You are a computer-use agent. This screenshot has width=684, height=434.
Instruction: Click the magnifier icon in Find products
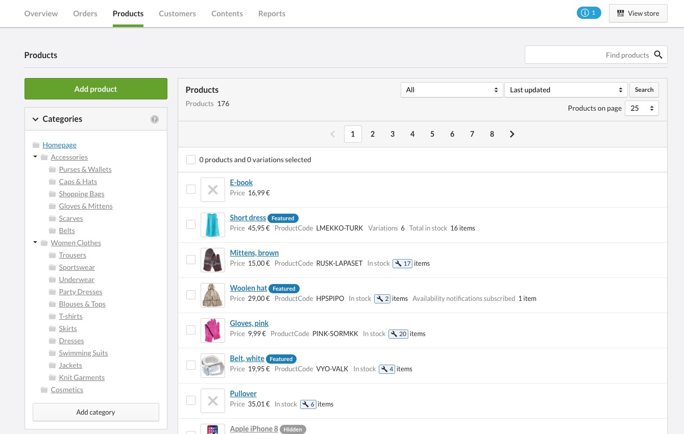[x=658, y=55]
